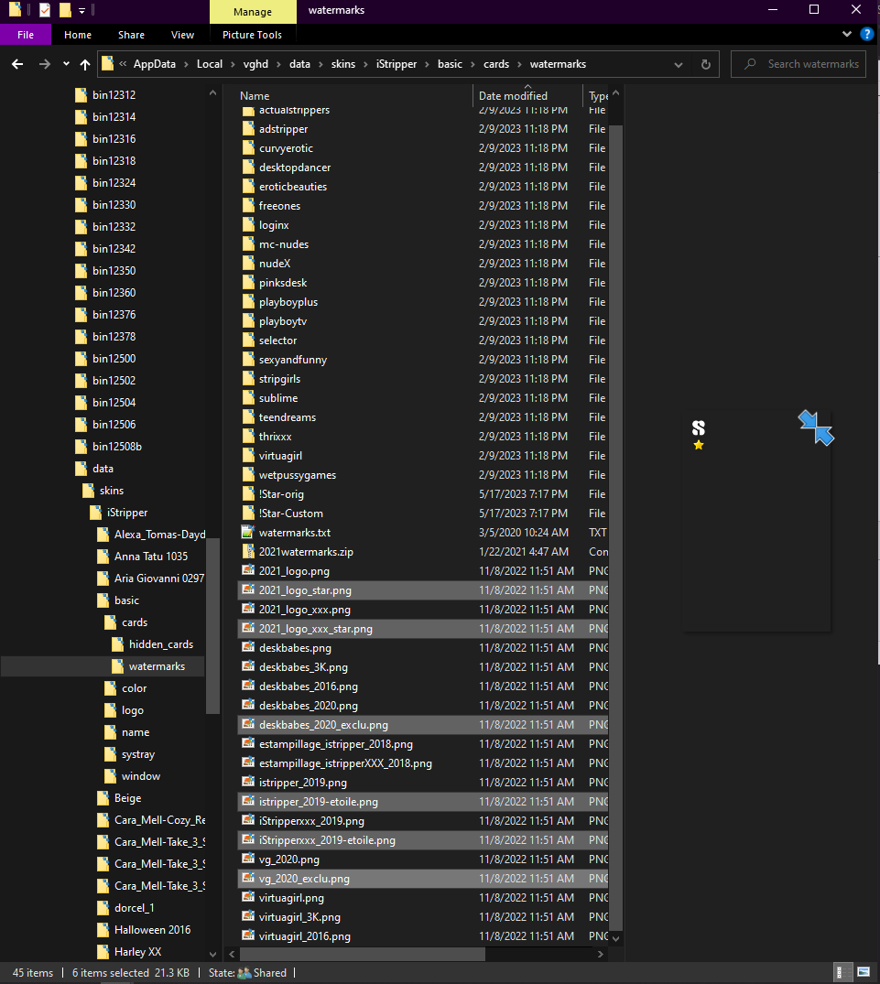Click the Properties icon in quick access toolbar
This screenshot has width=880, height=984.
pyautogui.click(x=45, y=10)
